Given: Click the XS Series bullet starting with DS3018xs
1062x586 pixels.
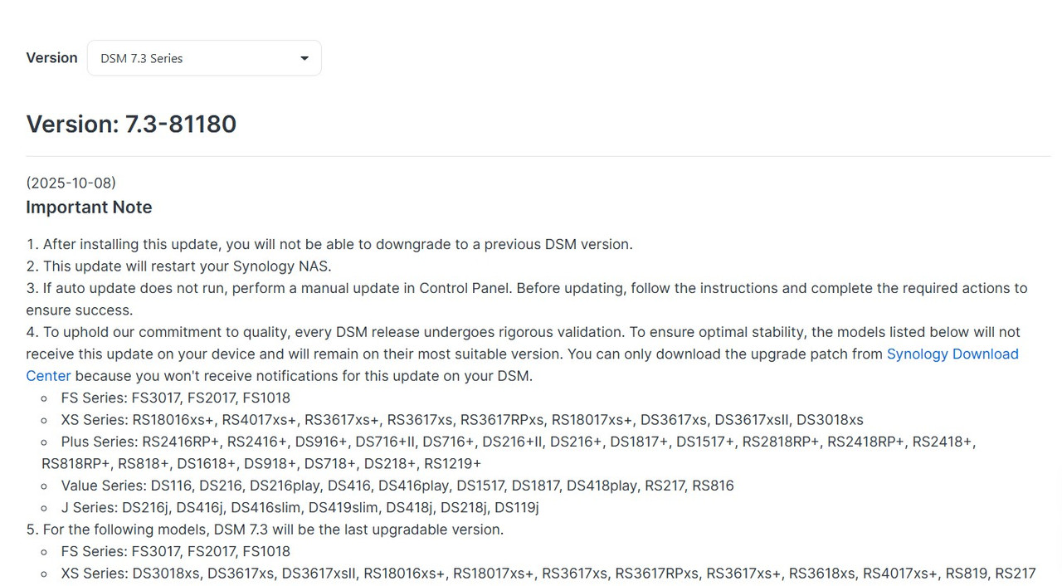Looking at the screenshot, I should pyautogui.click(x=548, y=574).
